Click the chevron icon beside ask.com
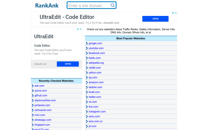 coord(32,86)
